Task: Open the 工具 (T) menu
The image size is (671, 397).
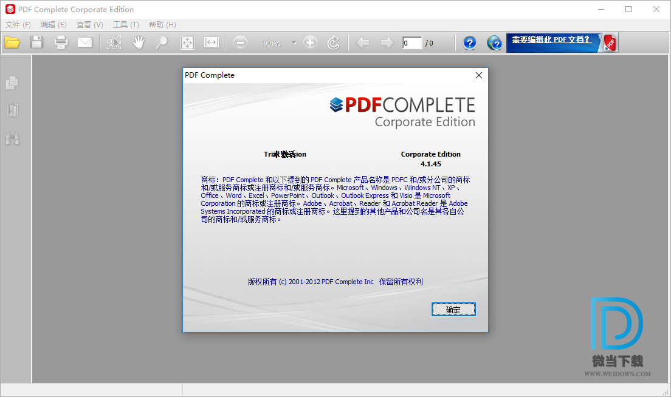Action: (x=126, y=25)
